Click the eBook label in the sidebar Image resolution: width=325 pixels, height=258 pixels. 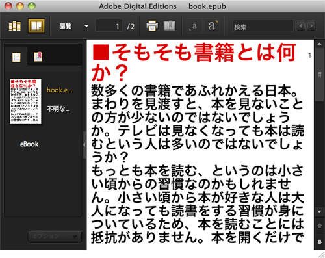[29, 144]
